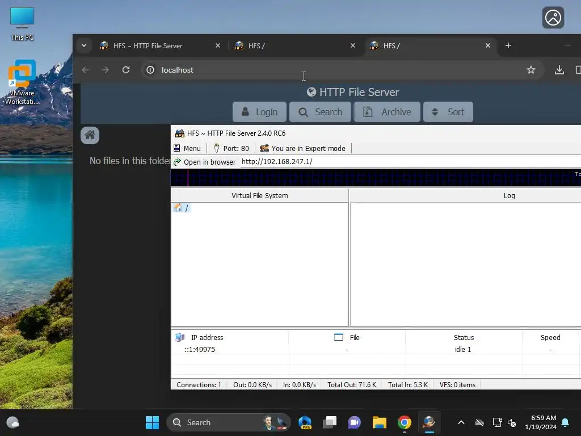Open File Explorer from the taskbar
This screenshot has height=436, width=581.
coord(380,422)
